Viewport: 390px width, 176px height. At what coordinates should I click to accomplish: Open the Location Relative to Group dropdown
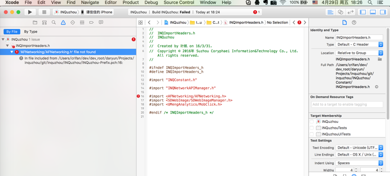(359, 53)
